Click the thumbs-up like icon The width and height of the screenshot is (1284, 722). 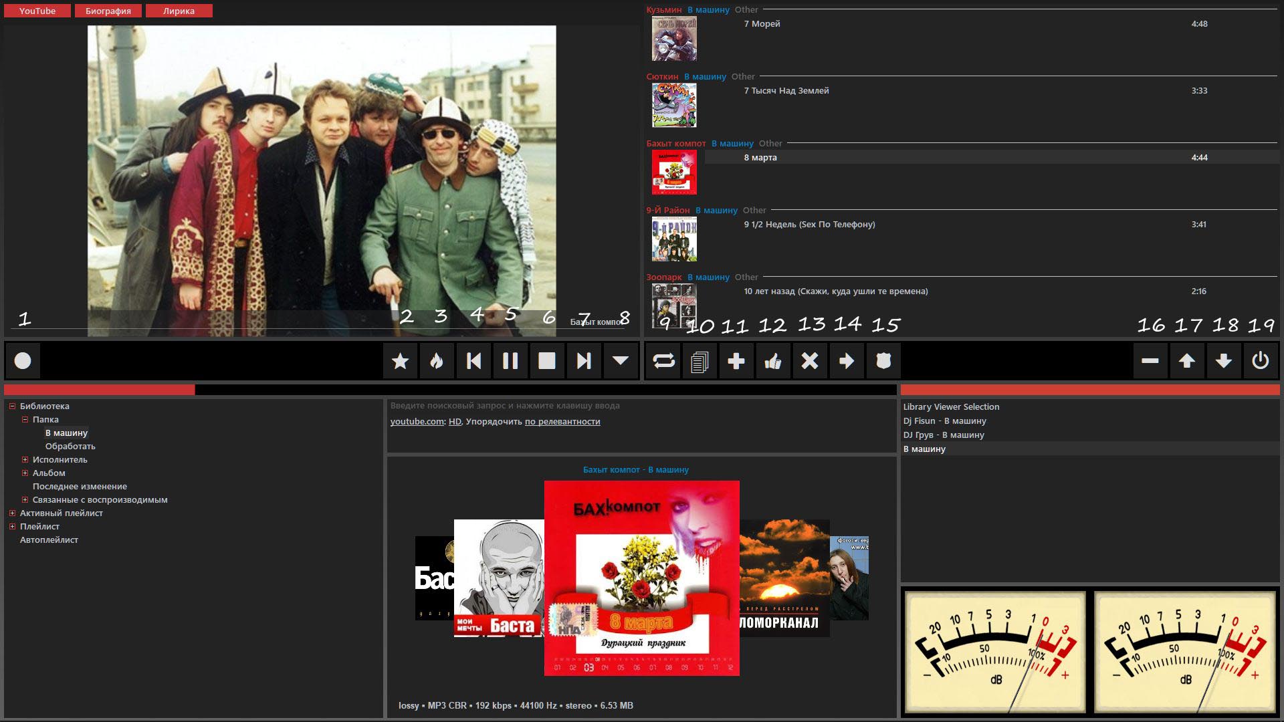coord(773,361)
